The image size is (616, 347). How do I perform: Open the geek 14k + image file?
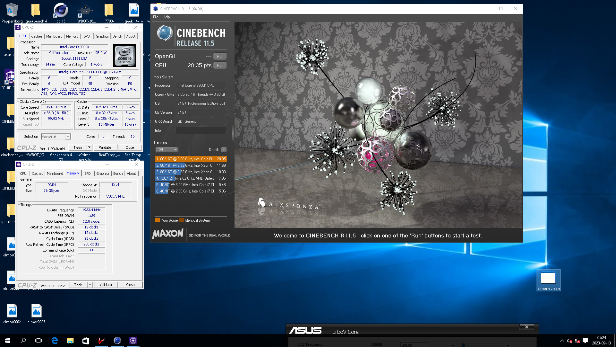pos(134,13)
